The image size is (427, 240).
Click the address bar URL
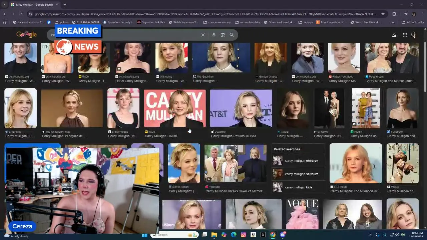(205, 14)
